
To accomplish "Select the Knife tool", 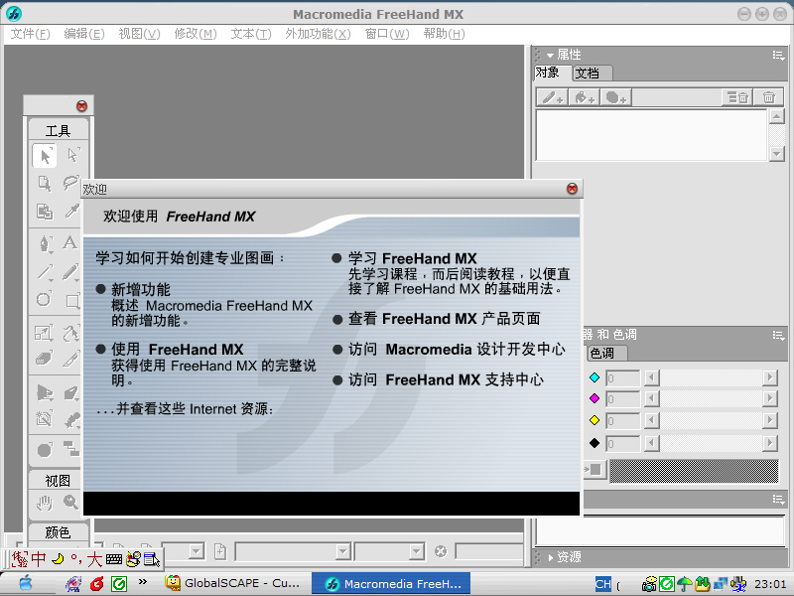I will click(x=70, y=360).
